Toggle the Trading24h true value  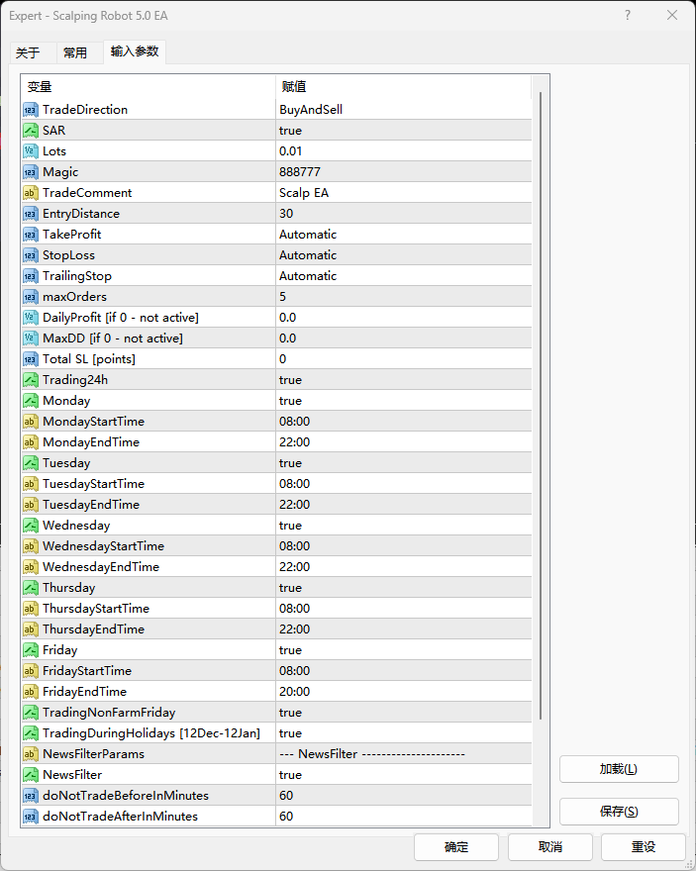coord(290,380)
